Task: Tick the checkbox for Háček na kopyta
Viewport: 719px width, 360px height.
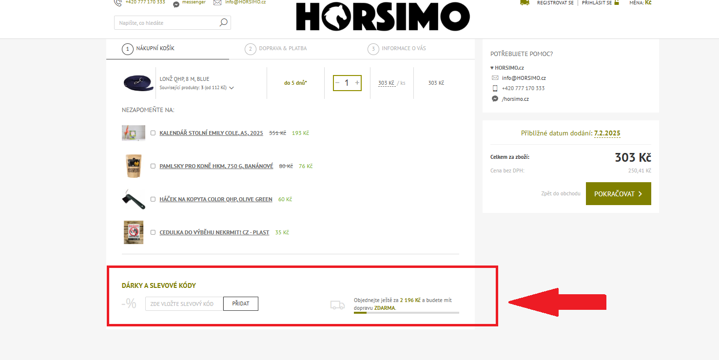Action: tap(153, 199)
